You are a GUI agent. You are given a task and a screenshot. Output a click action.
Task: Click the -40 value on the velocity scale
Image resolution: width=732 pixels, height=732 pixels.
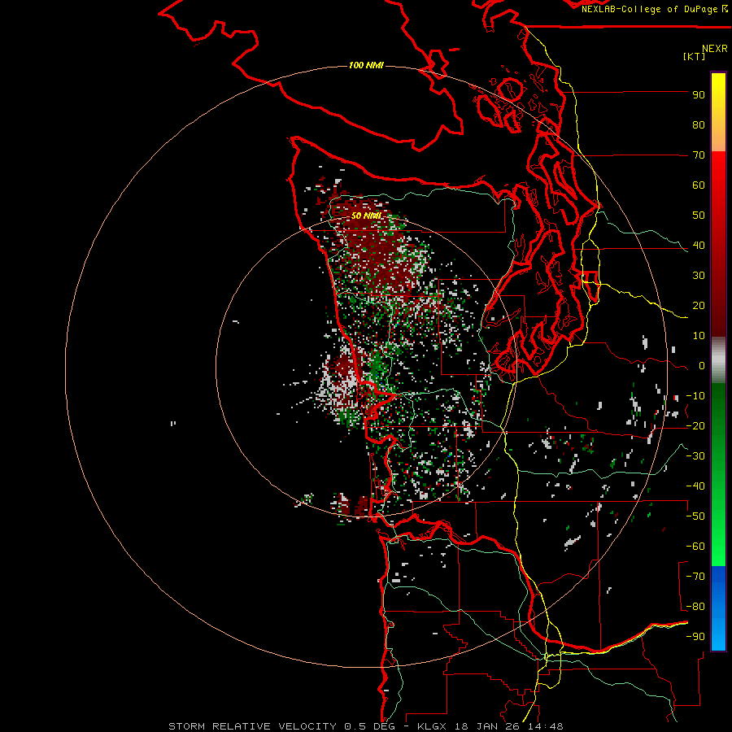695,486
